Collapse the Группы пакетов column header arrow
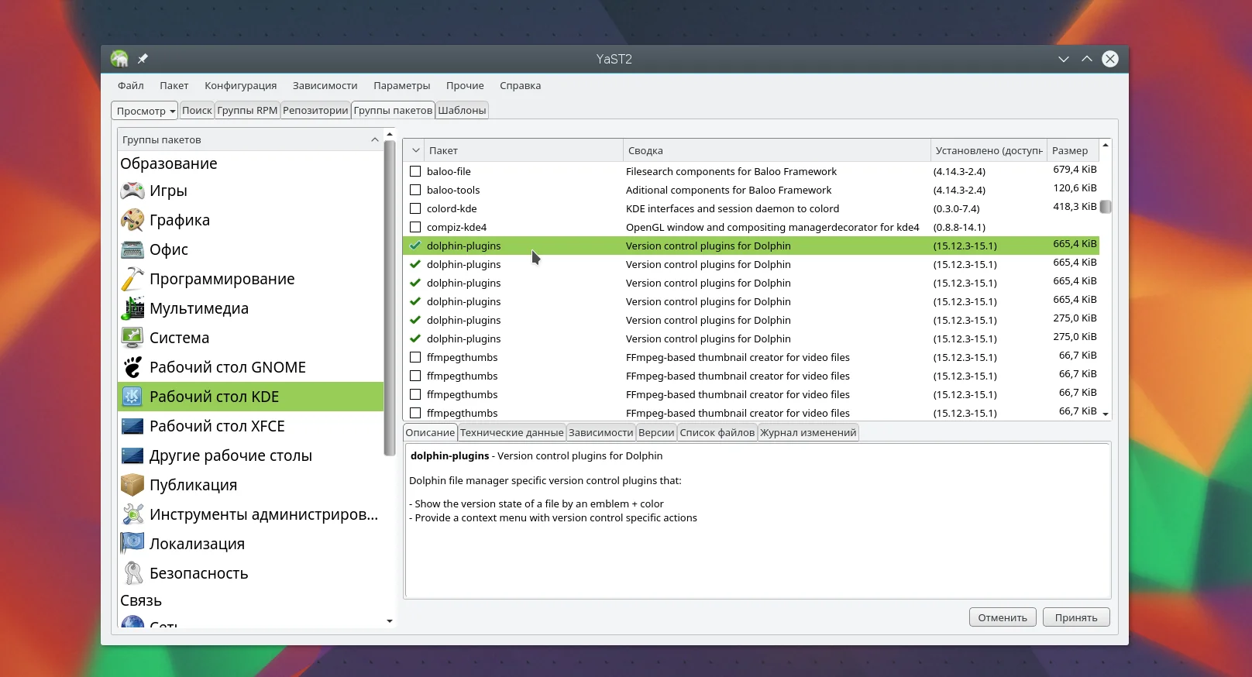The width and height of the screenshot is (1252, 677). (x=375, y=139)
